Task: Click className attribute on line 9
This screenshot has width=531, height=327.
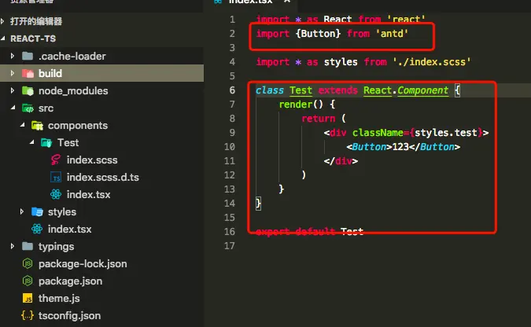Action: [378, 133]
